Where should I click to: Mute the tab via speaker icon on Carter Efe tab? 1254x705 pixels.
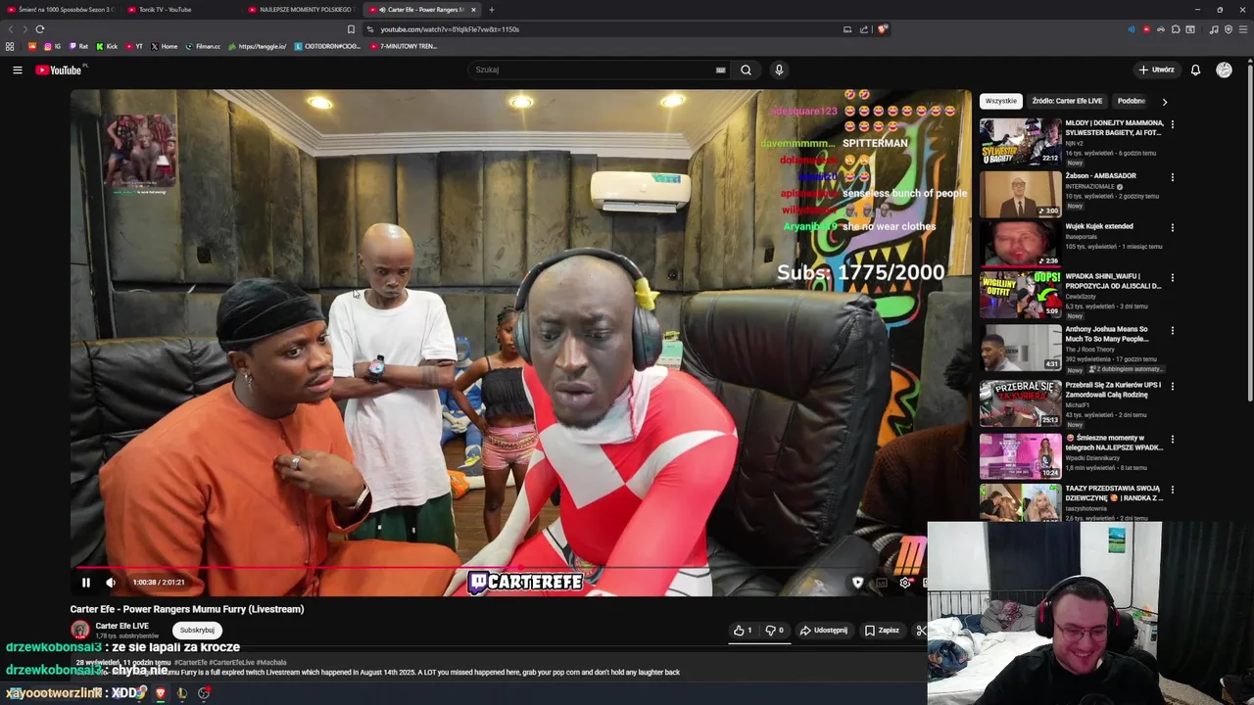tap(382, 10)
